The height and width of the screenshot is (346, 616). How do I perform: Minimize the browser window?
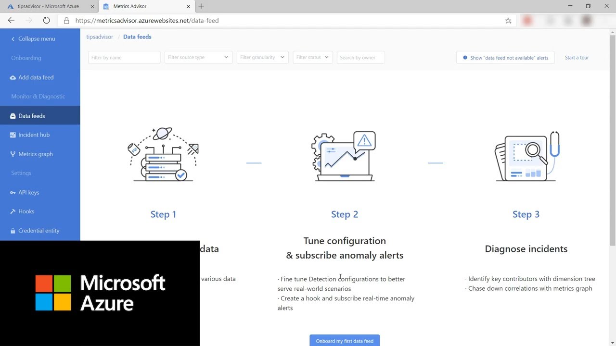tap(570, 6)
